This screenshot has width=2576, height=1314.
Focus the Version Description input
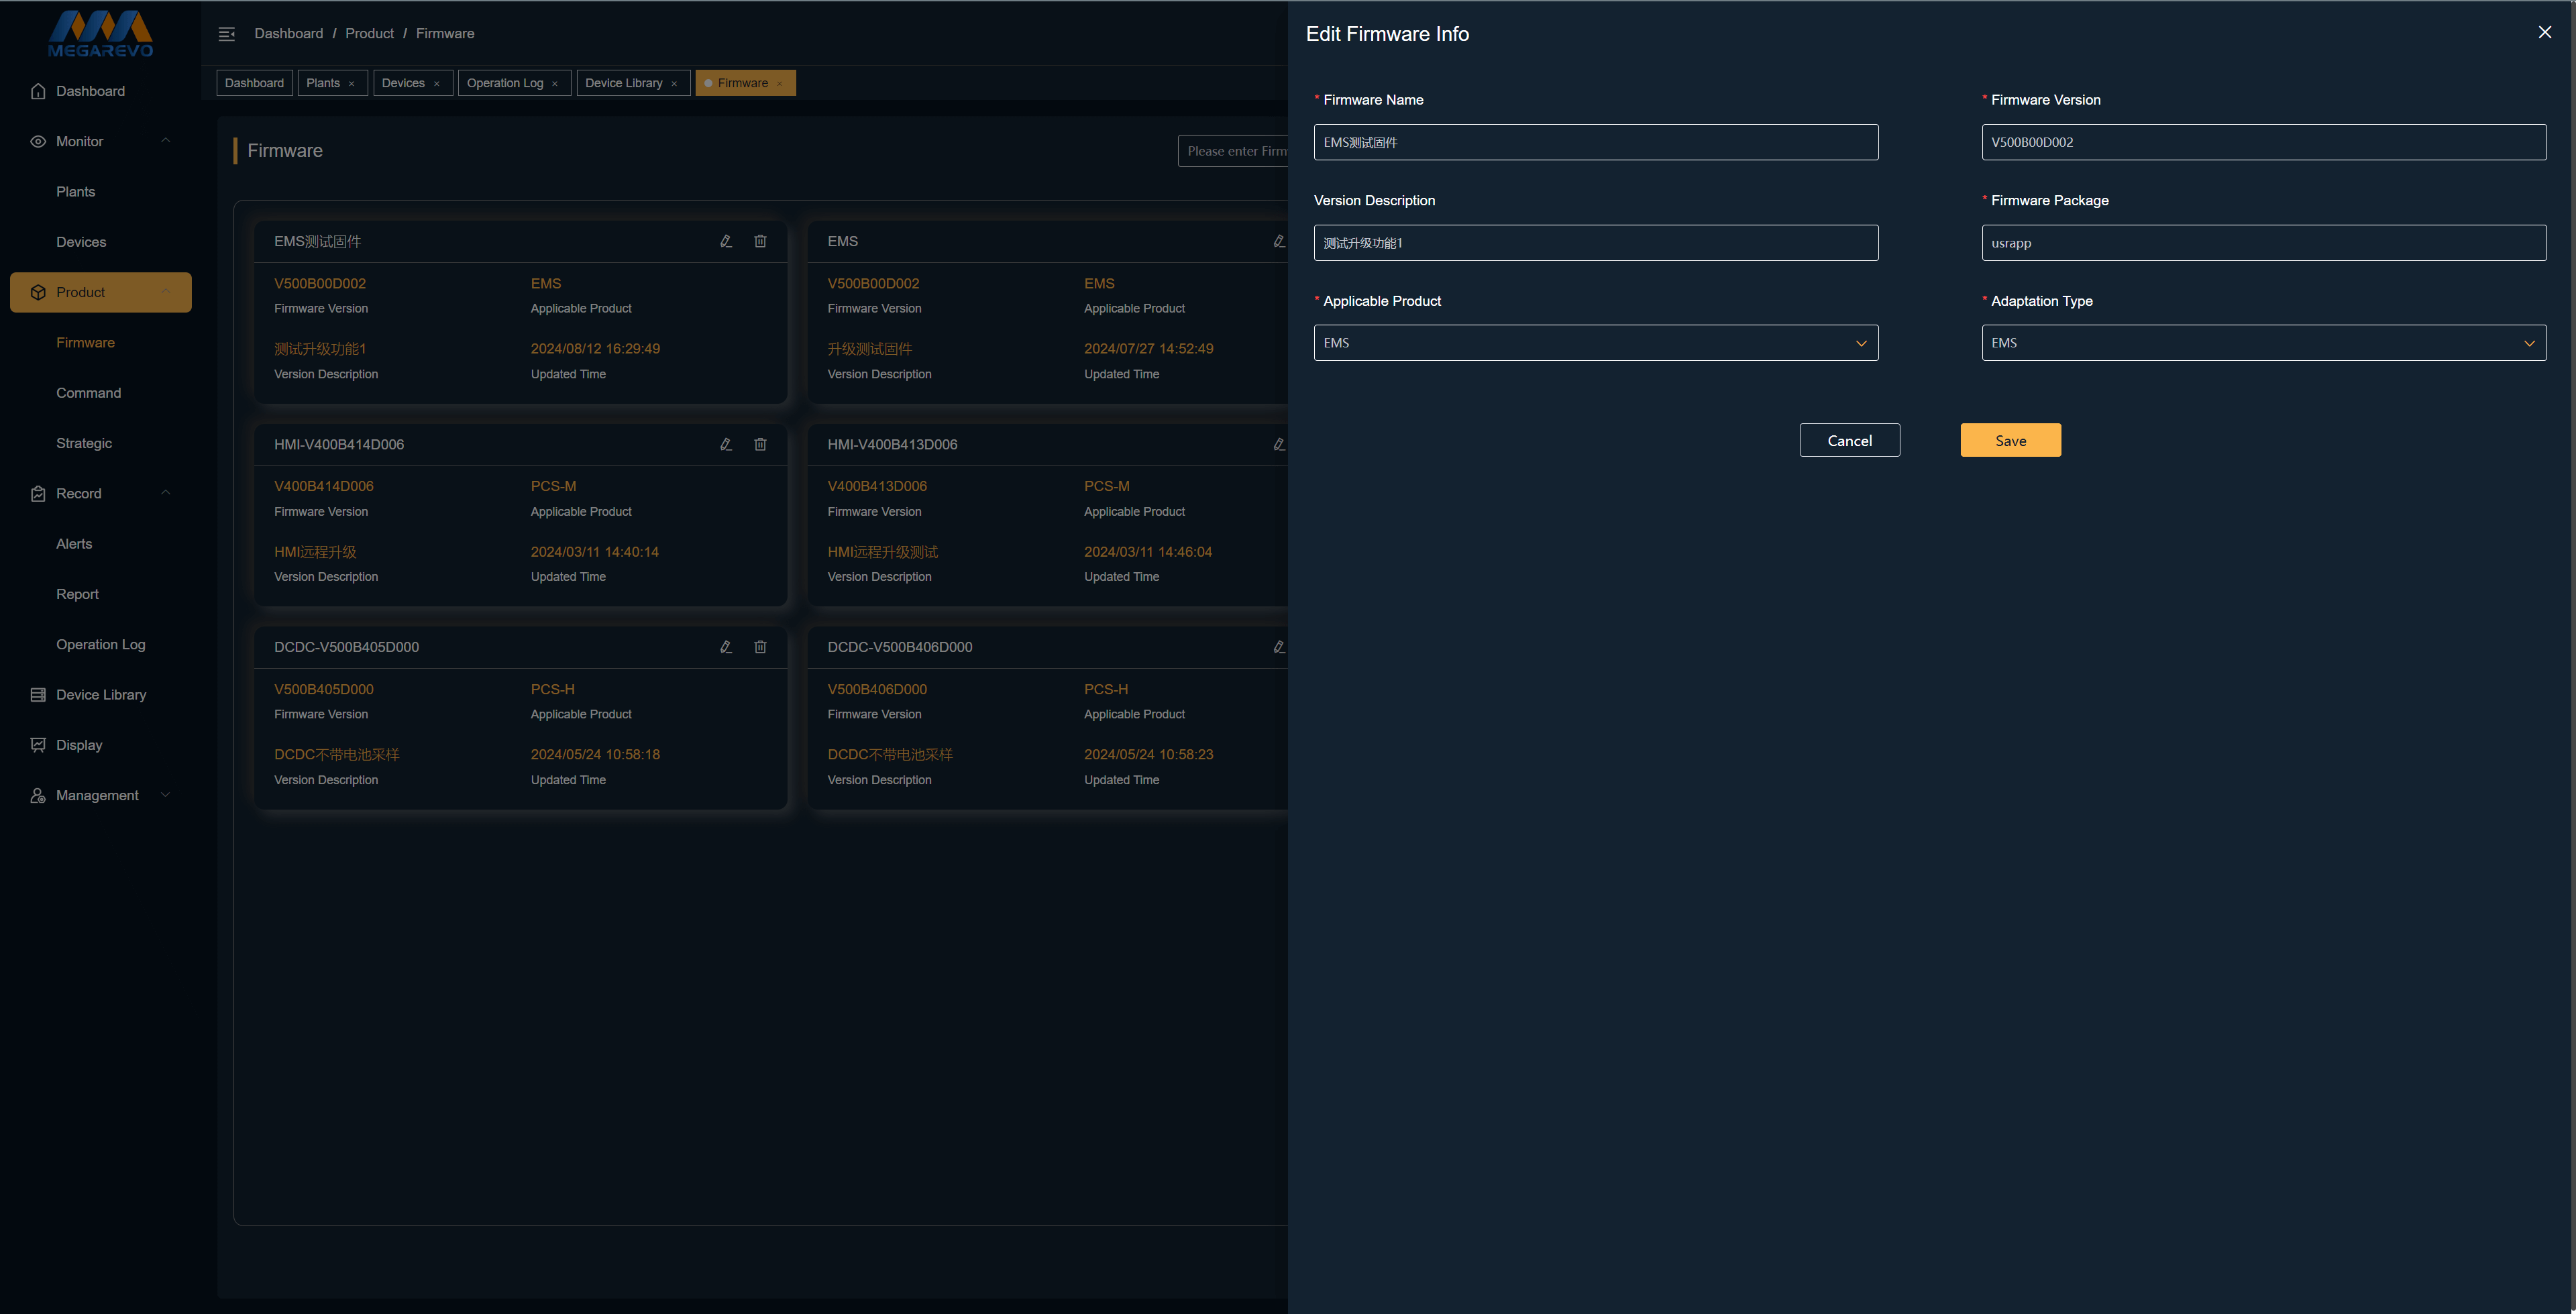pyautogui.click(x=1596, y=243)
